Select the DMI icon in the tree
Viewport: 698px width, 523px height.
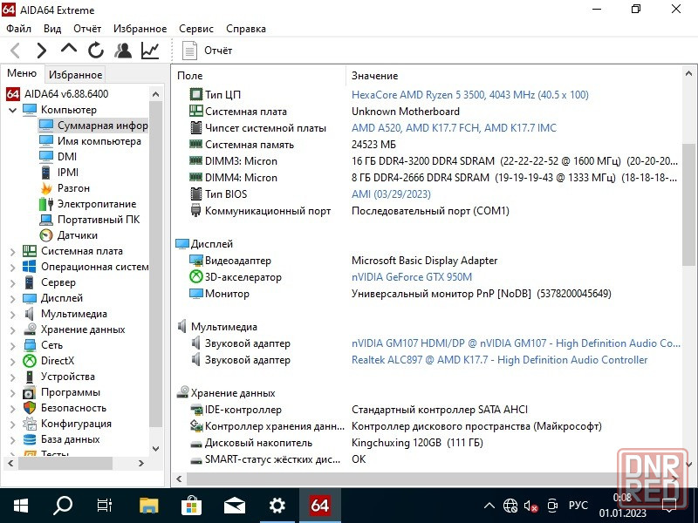point(46,157)
